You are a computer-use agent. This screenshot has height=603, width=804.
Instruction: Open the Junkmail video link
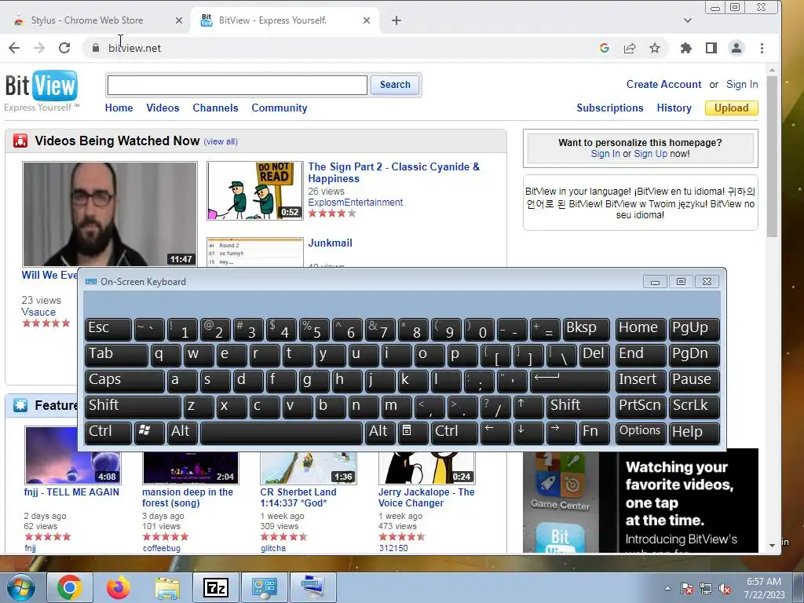(x=331, y=243)
